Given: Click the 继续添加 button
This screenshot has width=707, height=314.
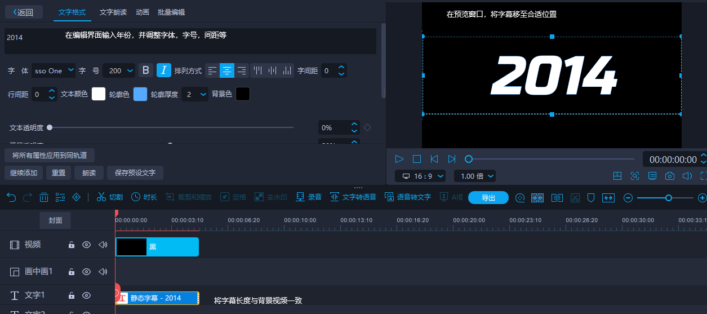Looking at the screenshot, I should (25, 173).
